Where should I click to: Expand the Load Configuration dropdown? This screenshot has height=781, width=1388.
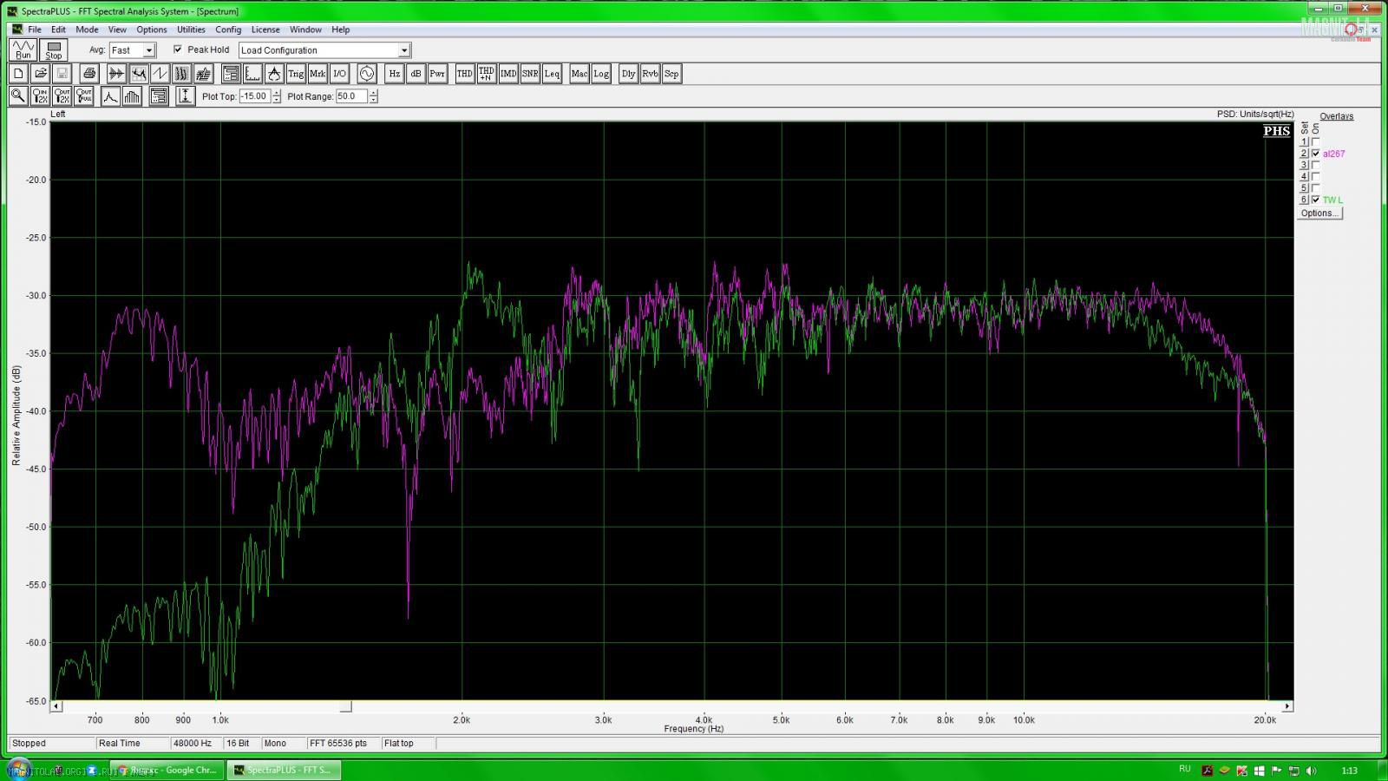point(403,50)
